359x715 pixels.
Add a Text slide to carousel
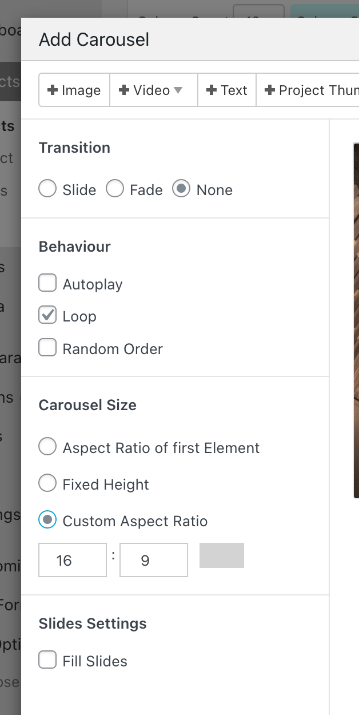pyautogui.click(x=227, y=90)
